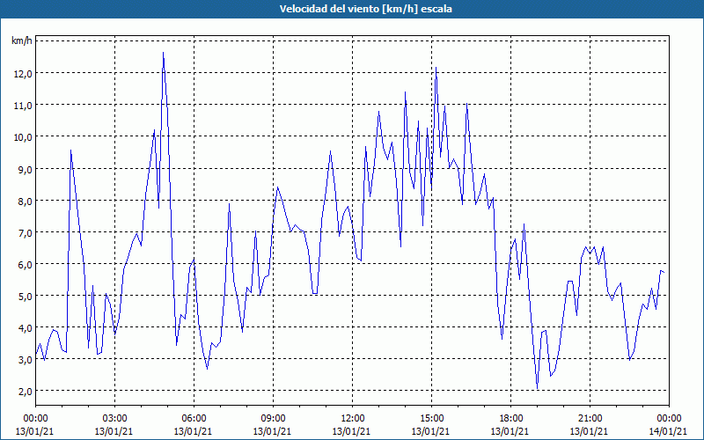Image resolution: width=704 pixels, height=440 pixels.
Task: Click the 21:00 time axis label
Action: (589, 419)
